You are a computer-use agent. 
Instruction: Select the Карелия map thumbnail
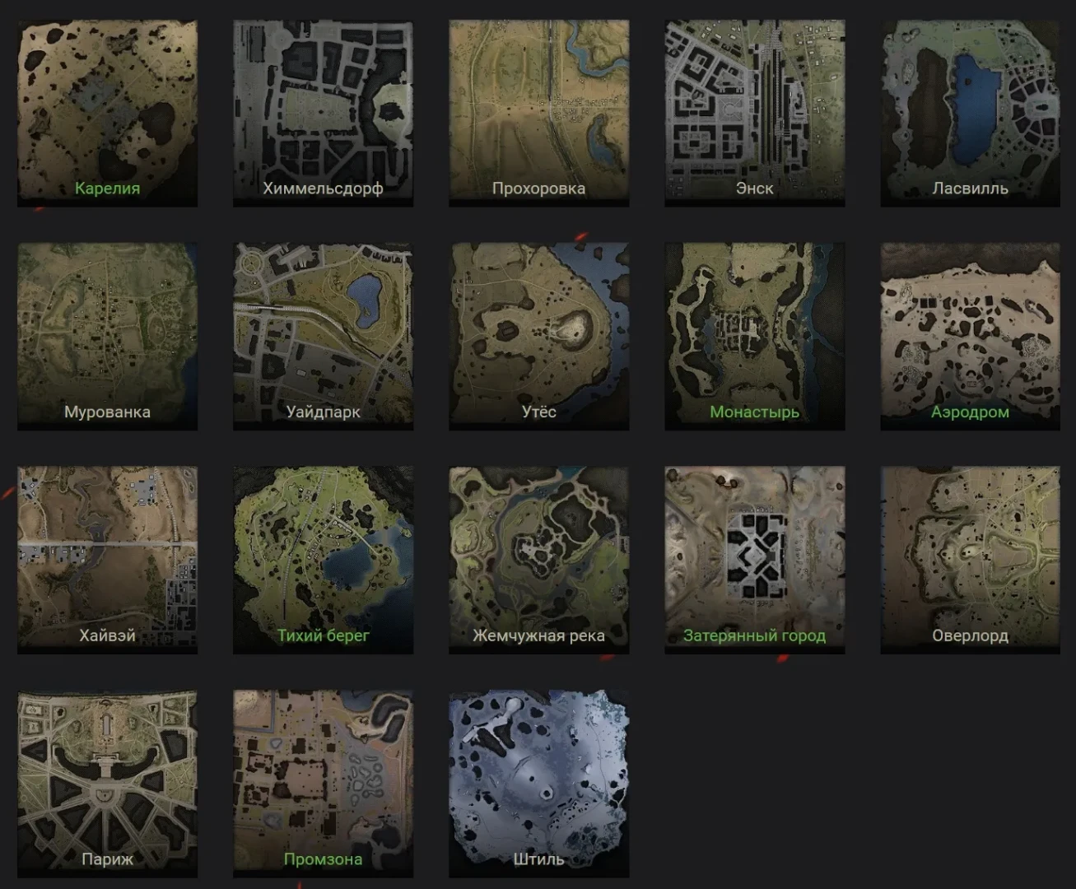point(107,113)
